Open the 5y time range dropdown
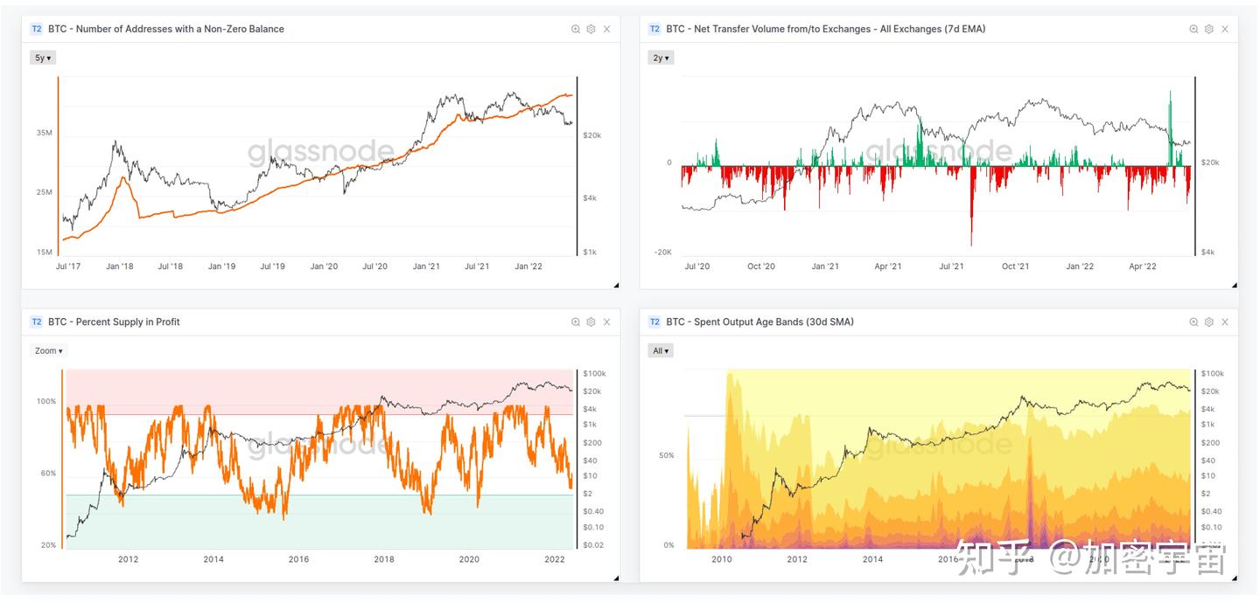The height and width of the screenshot is (609, 1260). point(43,58)
